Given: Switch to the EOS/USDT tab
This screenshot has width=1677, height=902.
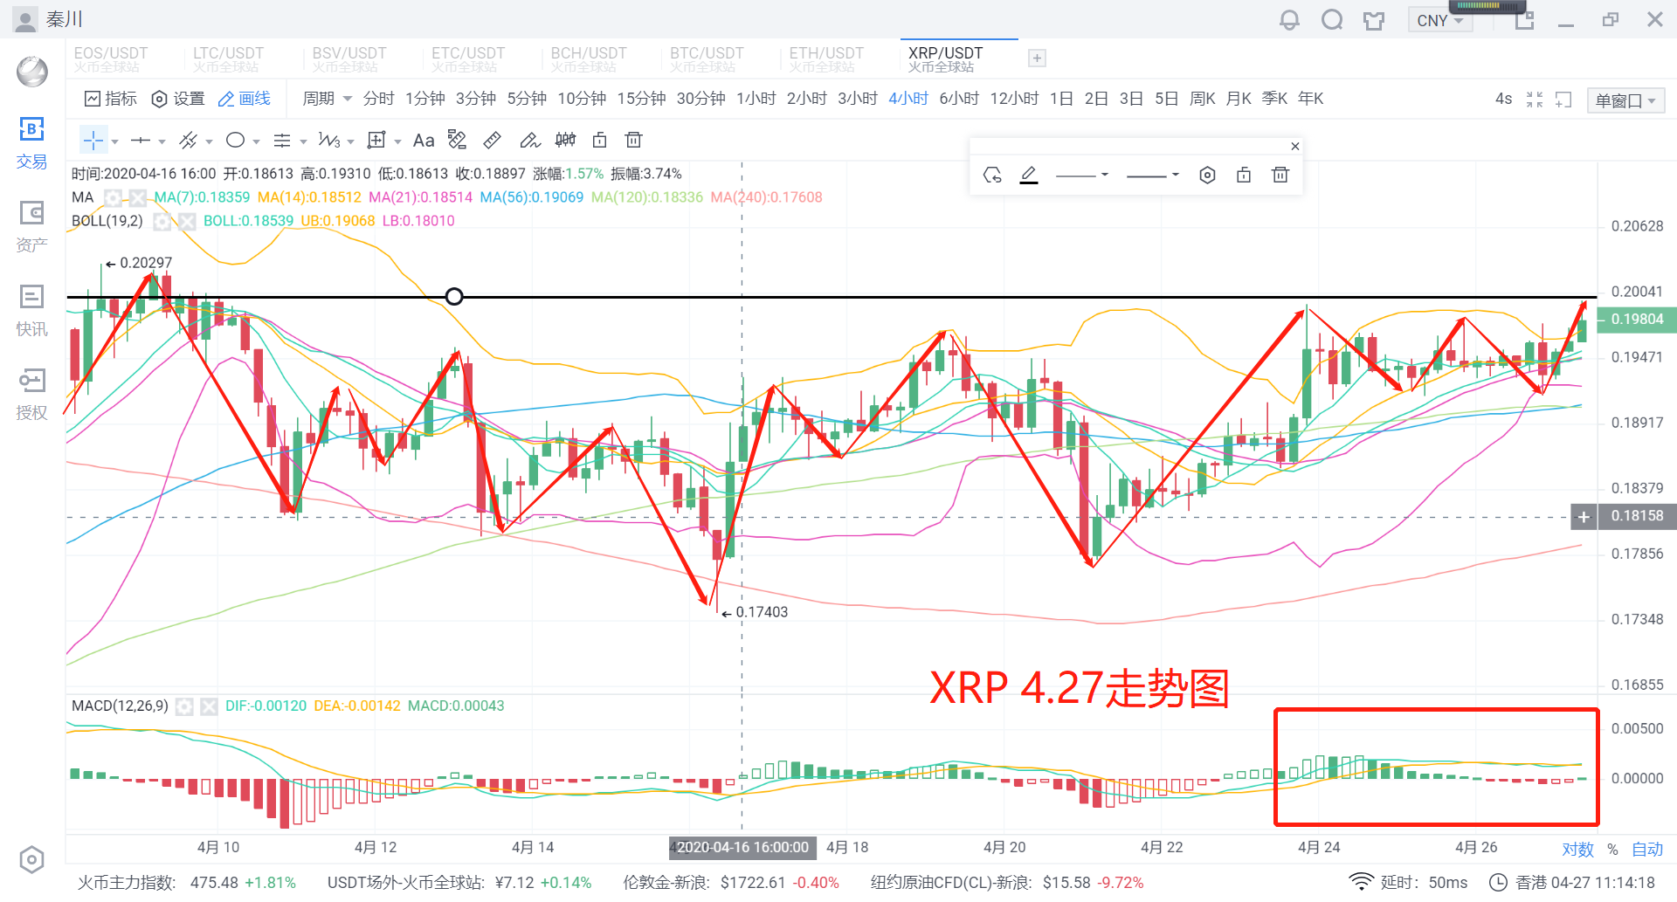Looking at the screenshot, I should coord(110,59).
